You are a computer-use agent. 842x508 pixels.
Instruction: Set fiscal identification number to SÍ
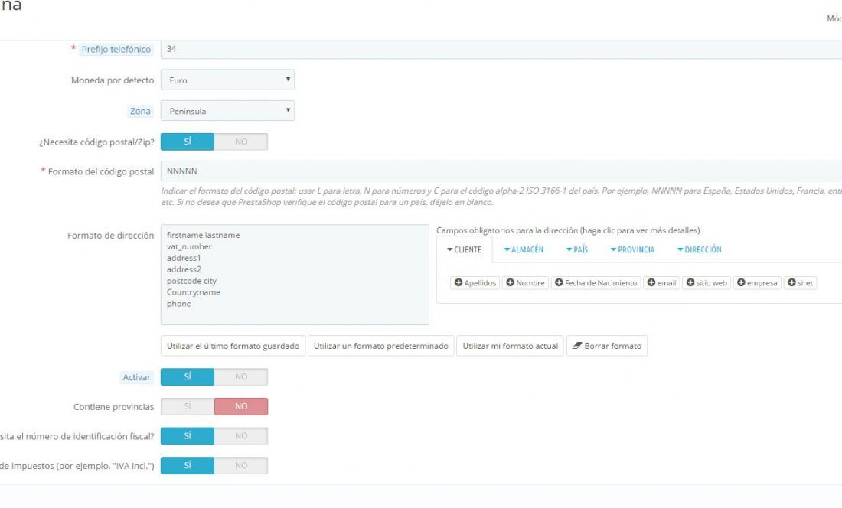(x=188, y=435)
